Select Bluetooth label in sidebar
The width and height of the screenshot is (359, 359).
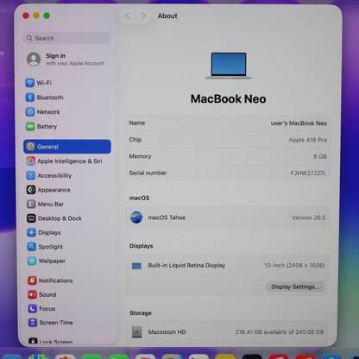(50, 98)
